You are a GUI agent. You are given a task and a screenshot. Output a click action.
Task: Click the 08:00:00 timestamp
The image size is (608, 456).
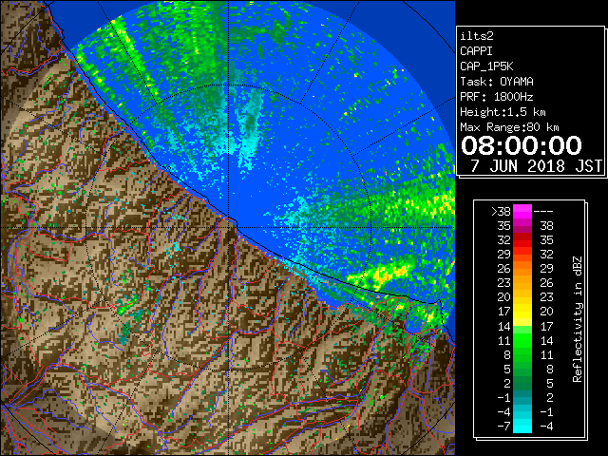pos(522,145)
